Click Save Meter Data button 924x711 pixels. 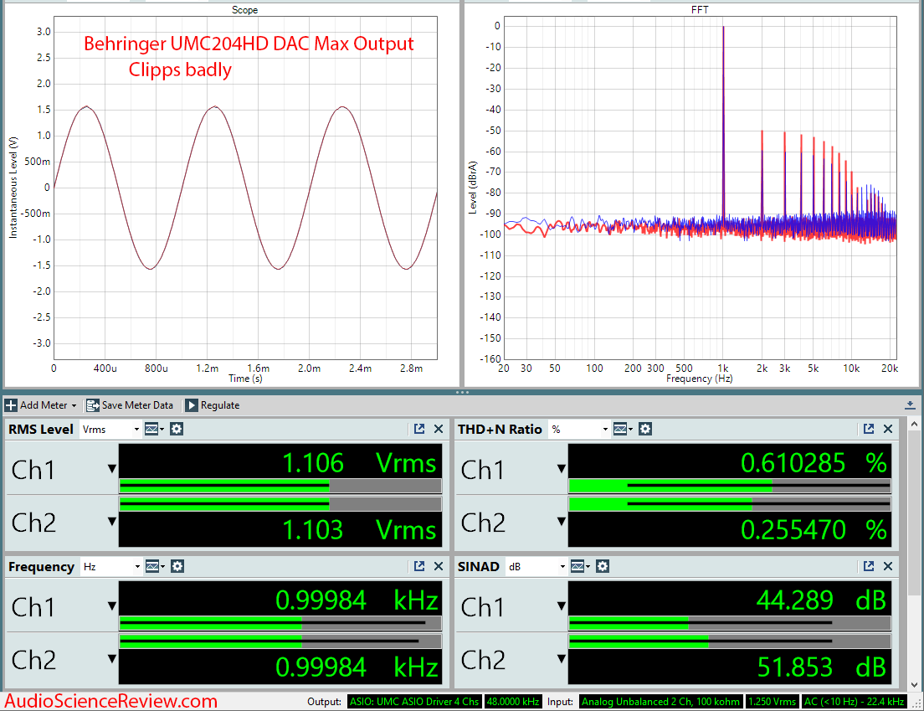tap(130, 405)
